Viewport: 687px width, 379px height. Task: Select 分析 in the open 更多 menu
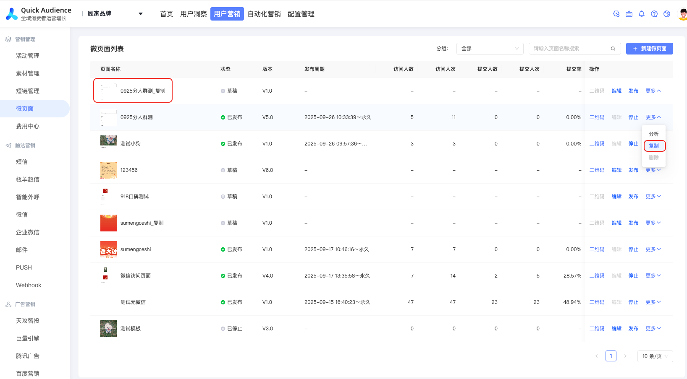654,134
